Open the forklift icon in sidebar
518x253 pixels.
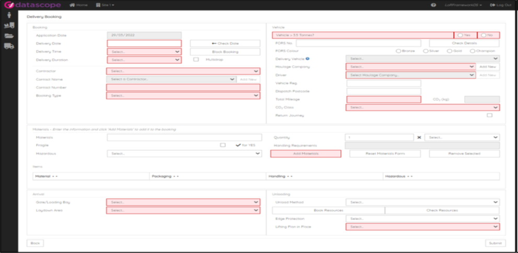pyautogui.click(x=9, y=26)
